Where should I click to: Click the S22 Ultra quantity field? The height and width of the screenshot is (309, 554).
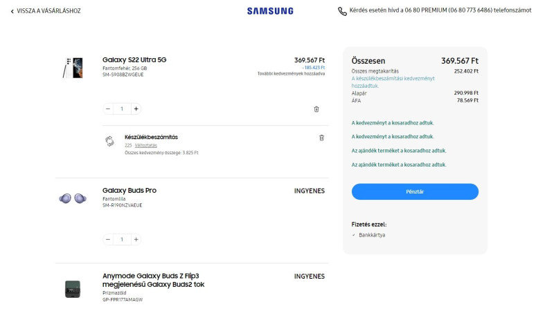[x=122, y=109]
